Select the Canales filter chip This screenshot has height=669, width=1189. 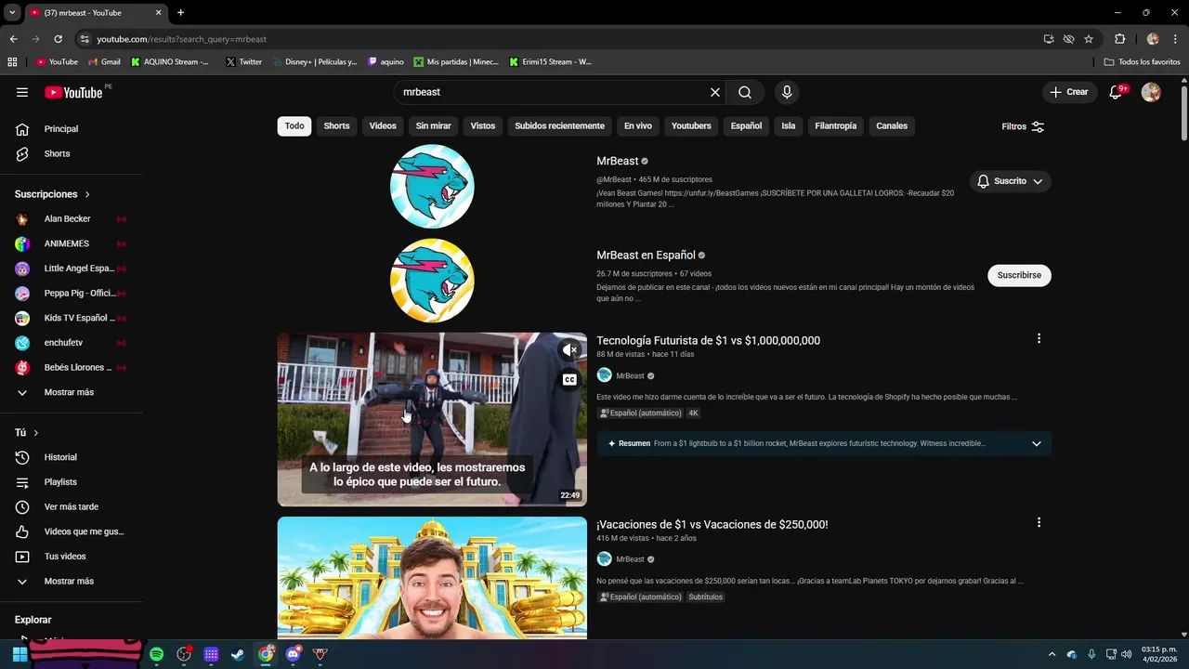tap(892, 125)
